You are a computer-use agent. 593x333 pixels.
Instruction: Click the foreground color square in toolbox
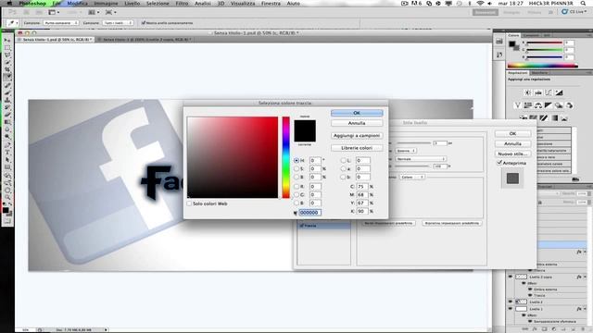tap(6, 210)
